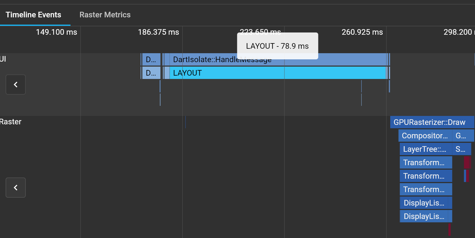Click the dark red marker right of Transform events
Screen dimensions: 475x238
(x=467, y=162)
